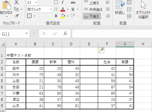Click the dotted-grid borders icon beside font color
Screen dimensions: 152x112
(x=56, y=9)
